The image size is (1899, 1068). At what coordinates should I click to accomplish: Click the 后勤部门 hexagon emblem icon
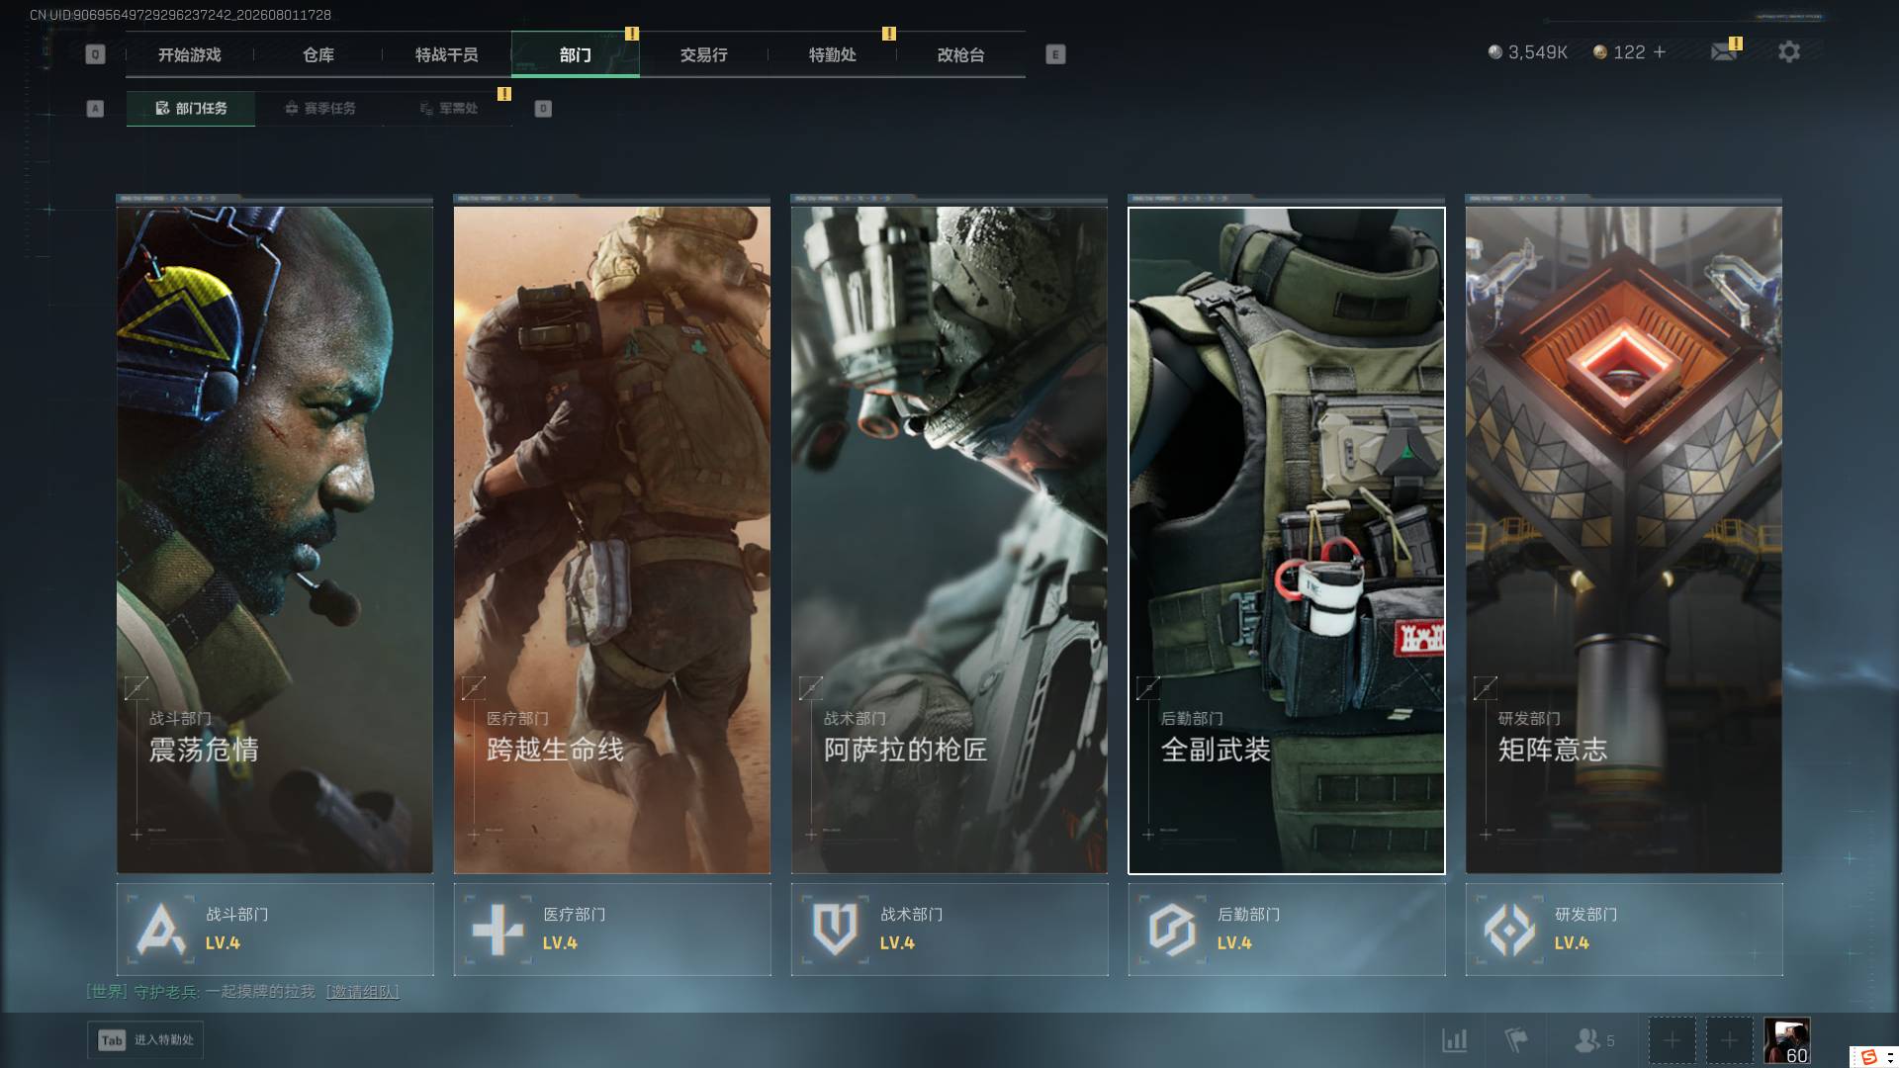pos(1172,930)
